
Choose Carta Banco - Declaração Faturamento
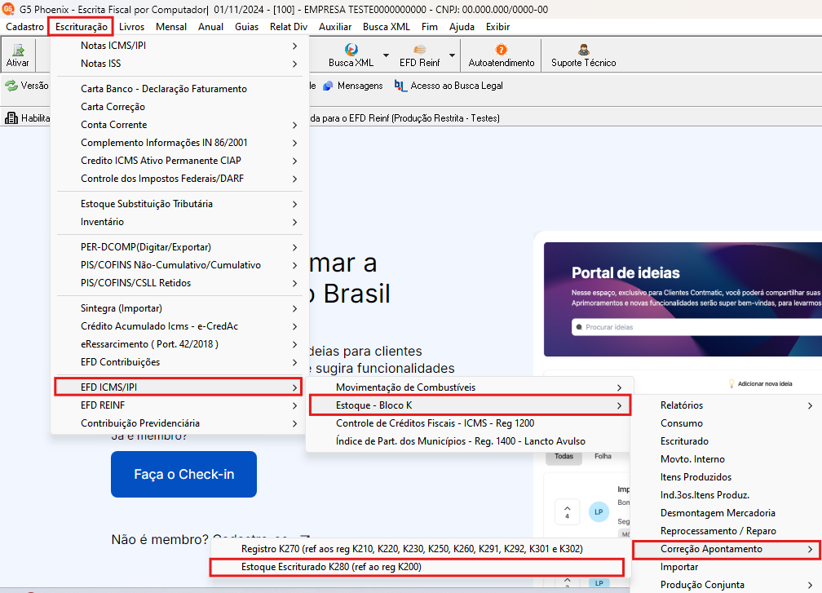pyautogui.click(x=179, y=89)
